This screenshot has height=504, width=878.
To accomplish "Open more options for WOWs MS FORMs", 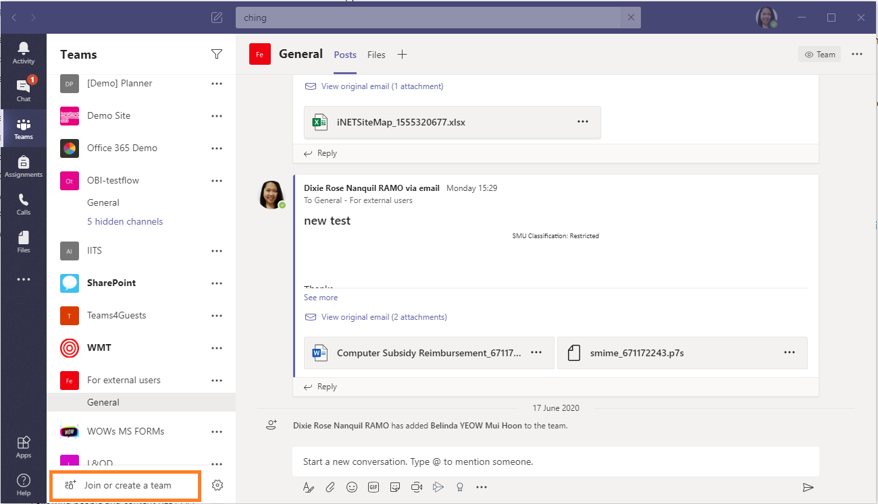I will 217,432.
